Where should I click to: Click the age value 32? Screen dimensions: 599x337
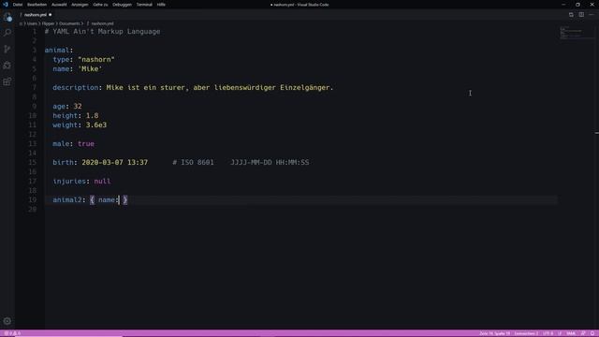pyautogui.click(x=78, y=106)
